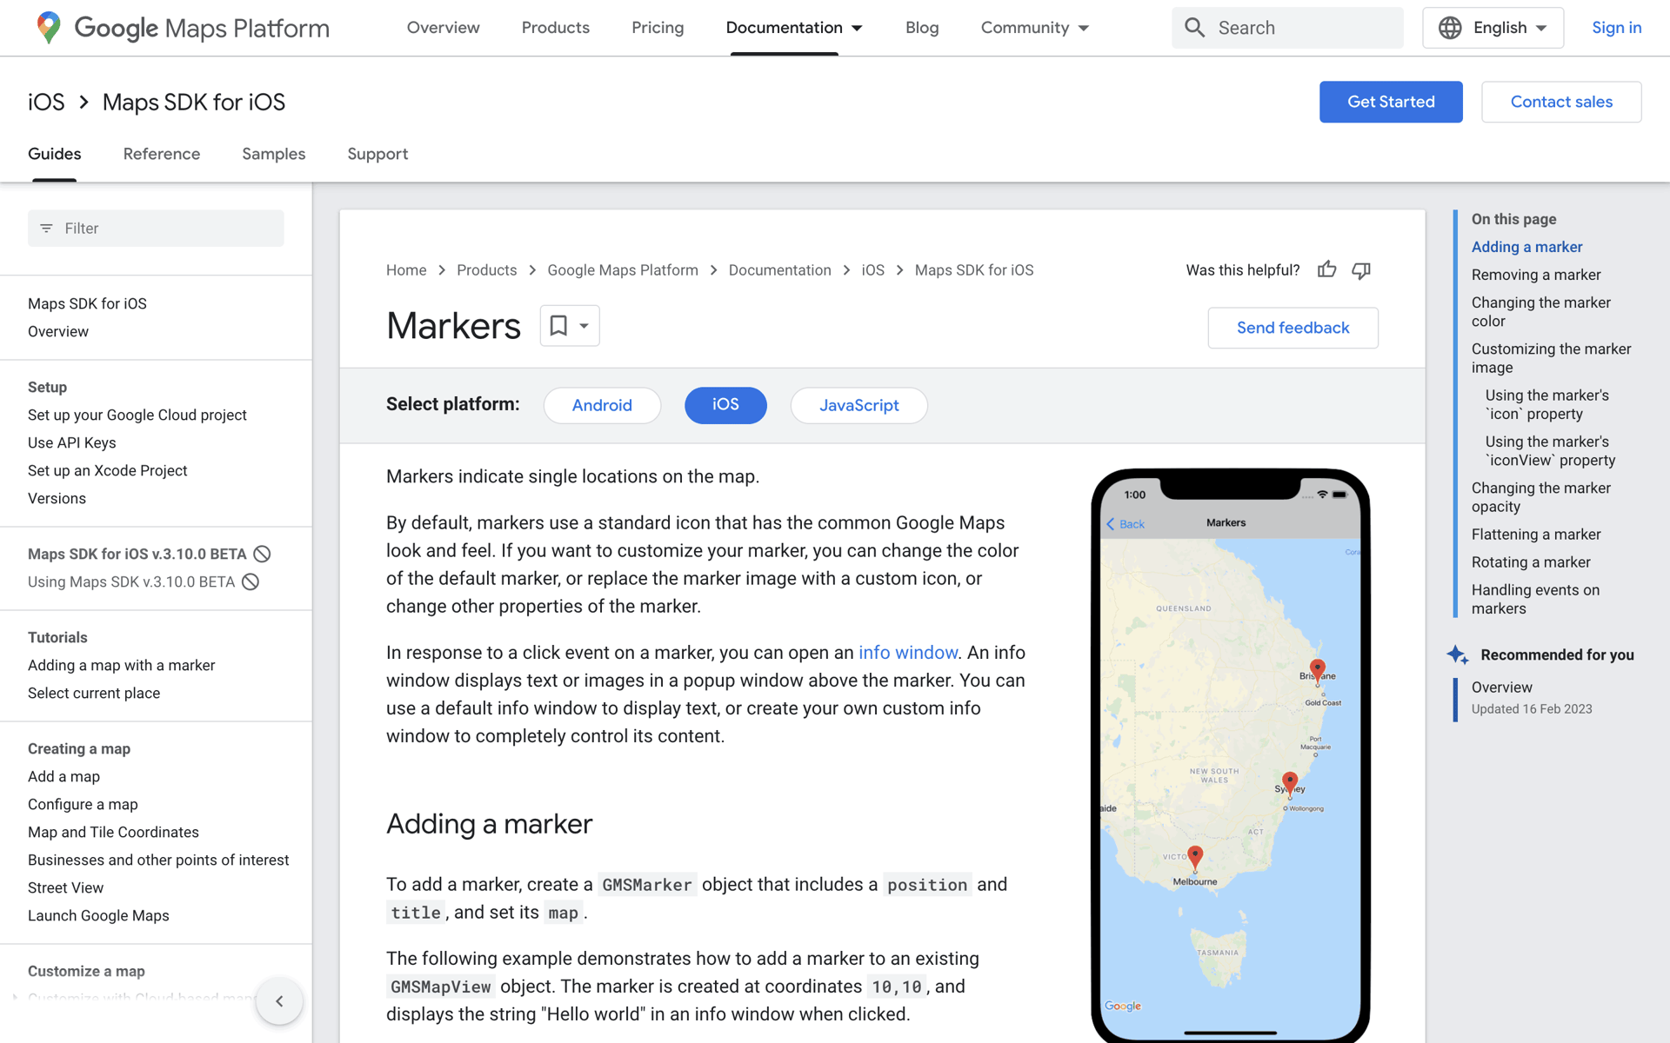Viewport: 1670px width, 1043px height.
Task: Click the phone mockup map image
Action: tap(1230, 756)
